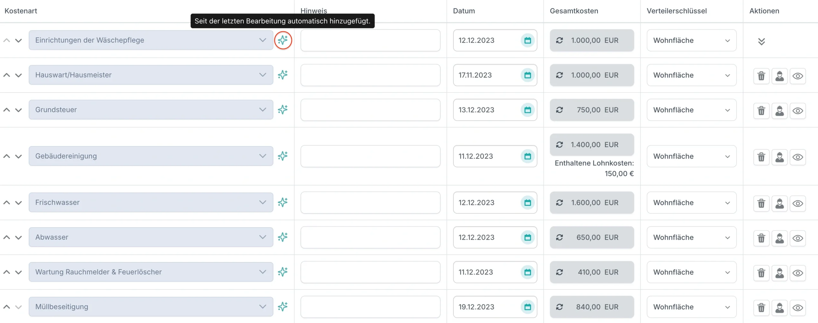818x323 pixels.
Task: Open calendar picker for date 13.12.2023
Action: [528, 110]
